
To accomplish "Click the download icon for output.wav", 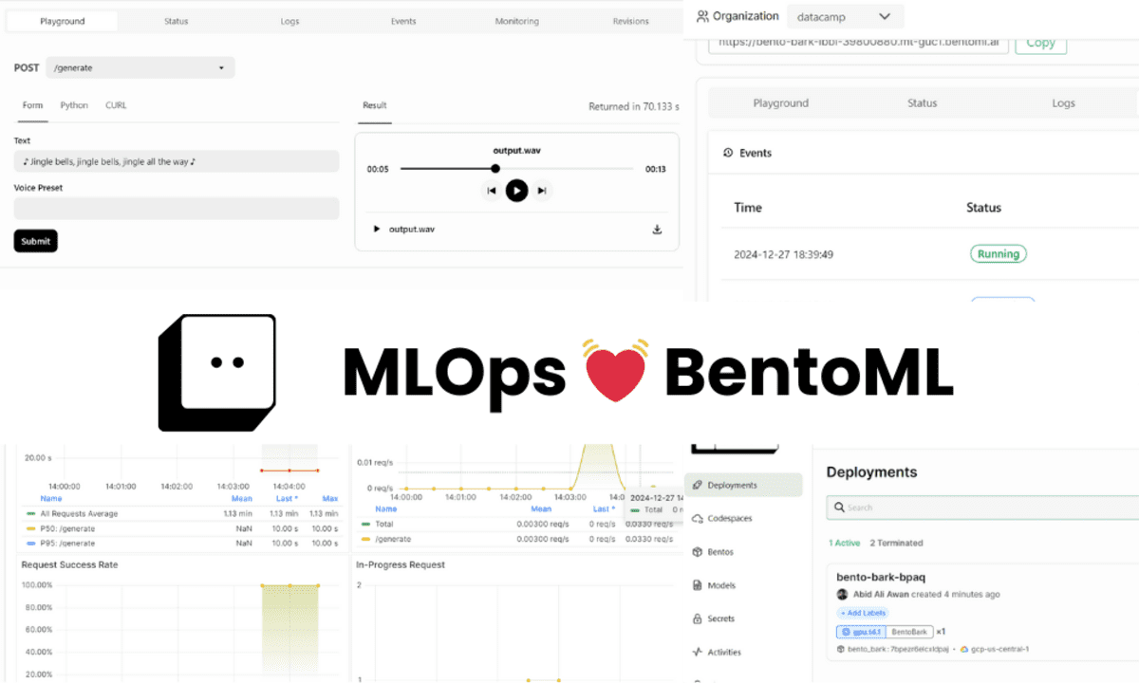I will pos(655,229).
